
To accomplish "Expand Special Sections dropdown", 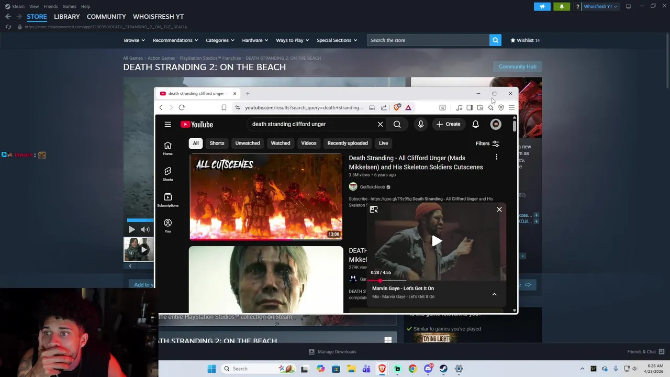I will click(337, 40).
